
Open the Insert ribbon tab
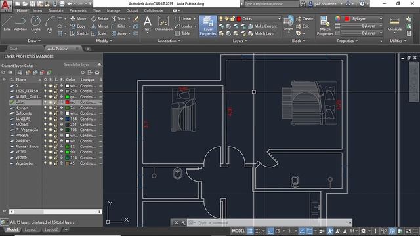coord(37,10)
